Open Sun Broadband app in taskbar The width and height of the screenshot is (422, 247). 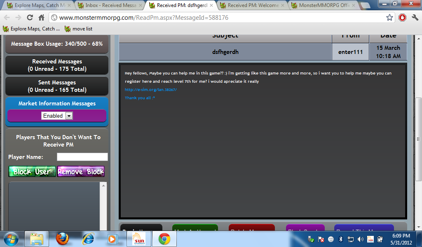[138, 239]
